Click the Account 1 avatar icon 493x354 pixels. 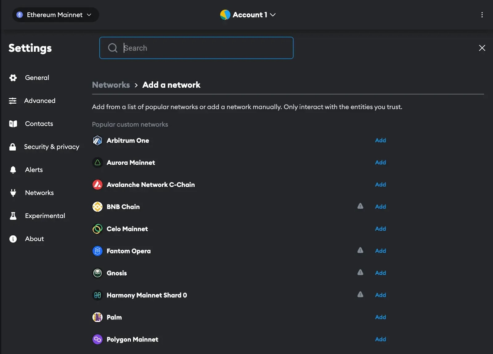225,15
